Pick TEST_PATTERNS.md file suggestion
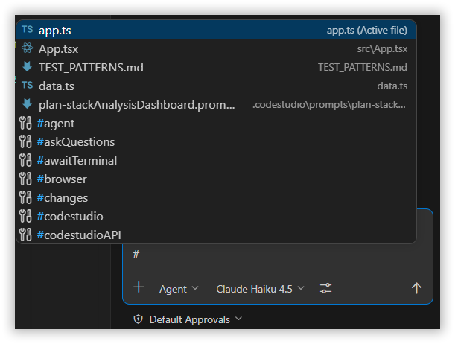This screenshot has height=344, width=455. click(x=216, y=67)
